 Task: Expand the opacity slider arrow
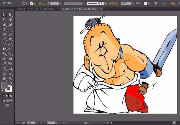coord(133,3)
